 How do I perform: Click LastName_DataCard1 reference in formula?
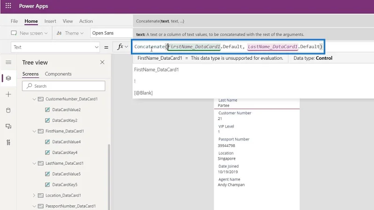(273, 47)
